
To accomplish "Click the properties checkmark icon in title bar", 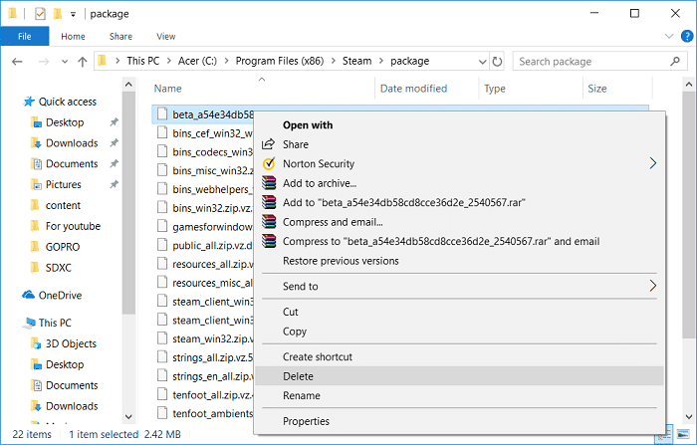I will pos(40,14).
